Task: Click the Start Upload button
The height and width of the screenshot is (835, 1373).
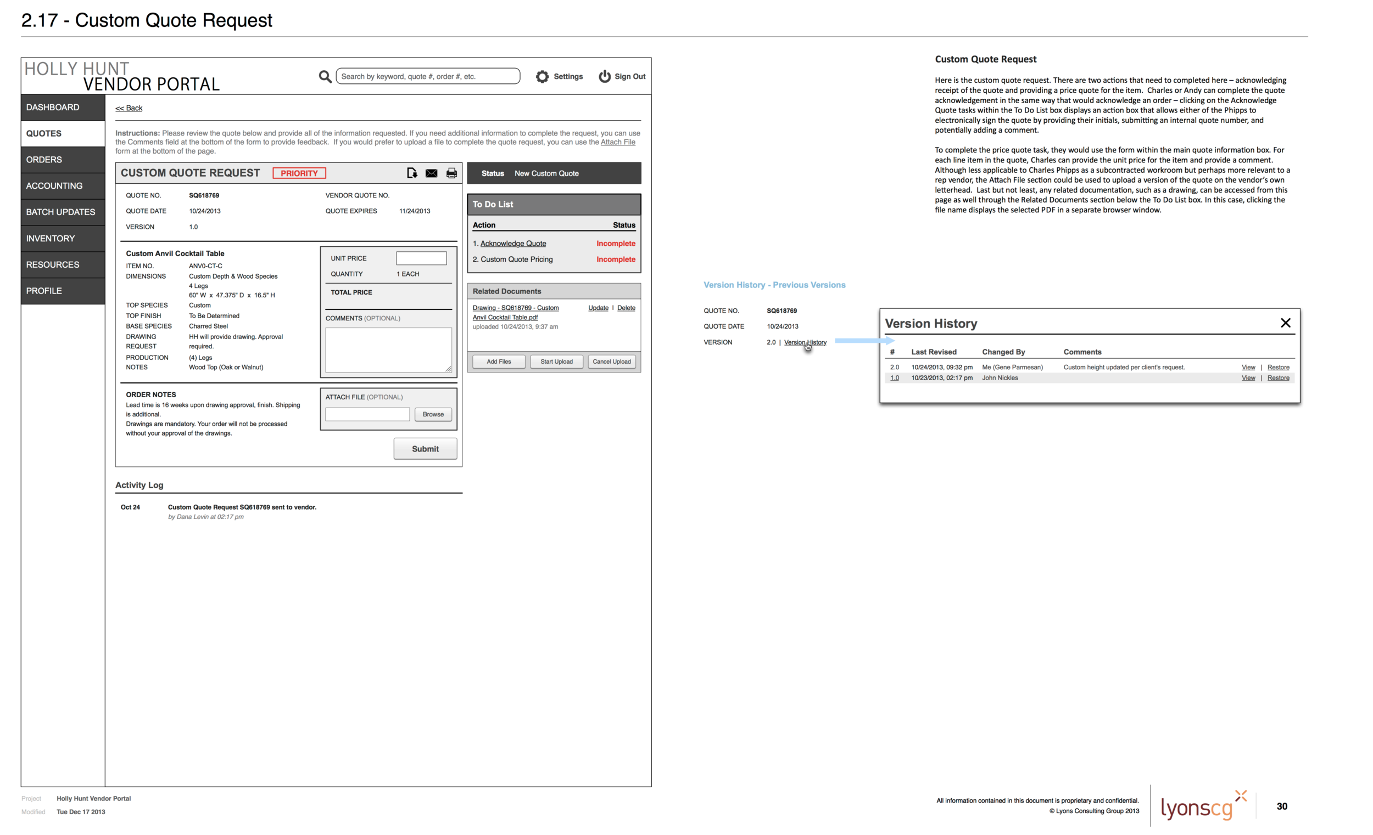Action: click(x=556, y=362)
